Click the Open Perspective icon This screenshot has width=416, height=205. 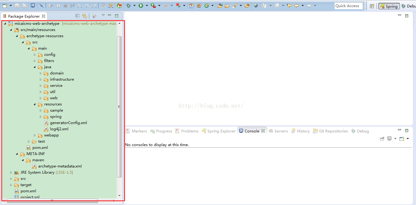pos(372,6)
